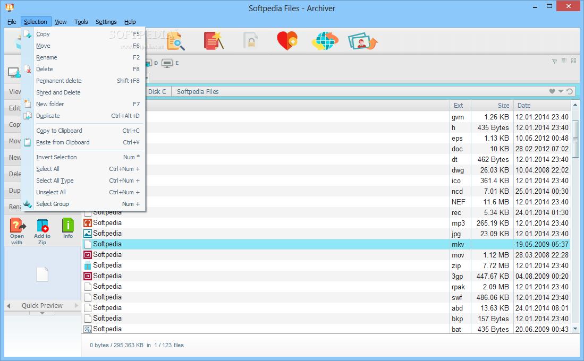Click the heart add-to-favorites toolbar icon
584x361 pixels.
tap(287, 40)
